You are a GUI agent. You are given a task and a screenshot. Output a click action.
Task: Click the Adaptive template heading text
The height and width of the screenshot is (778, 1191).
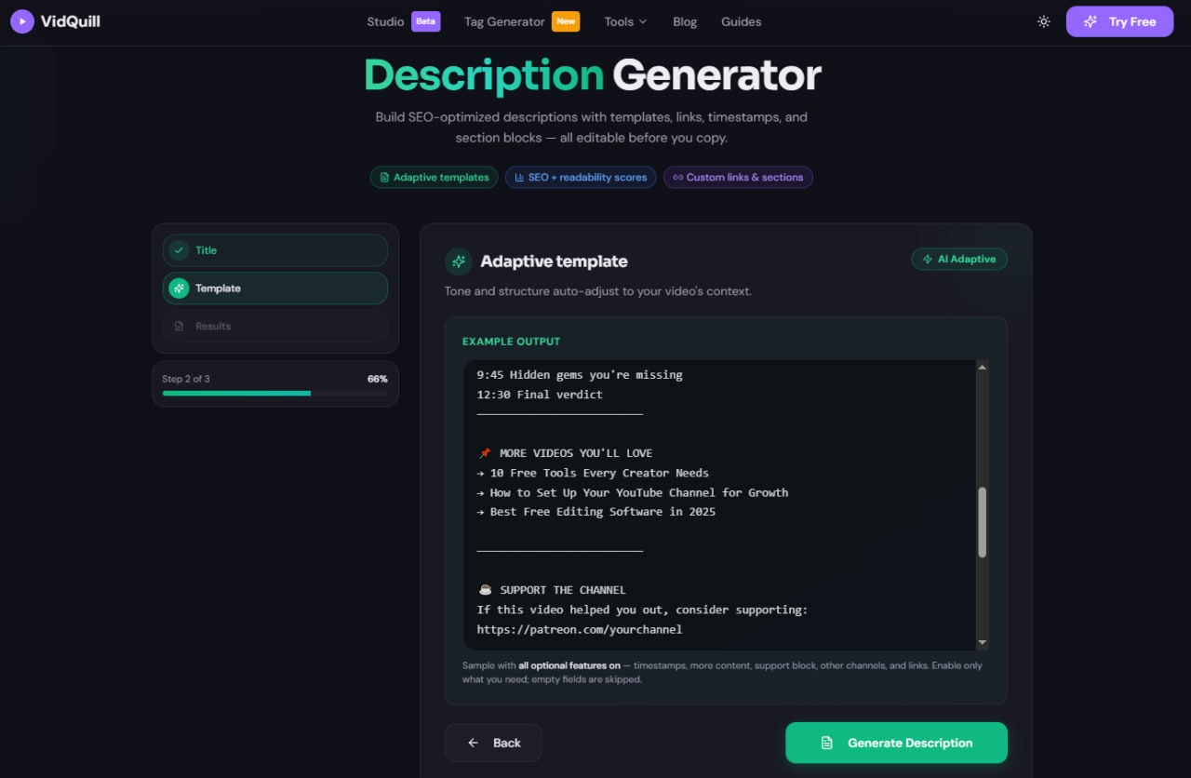click(x=554, y=262)
